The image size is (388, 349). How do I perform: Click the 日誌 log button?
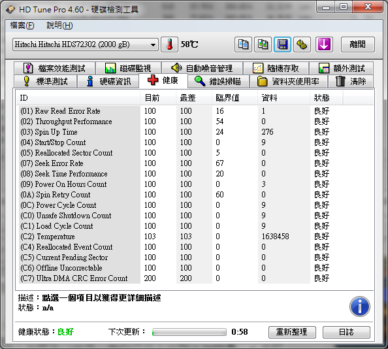(346, 332)
